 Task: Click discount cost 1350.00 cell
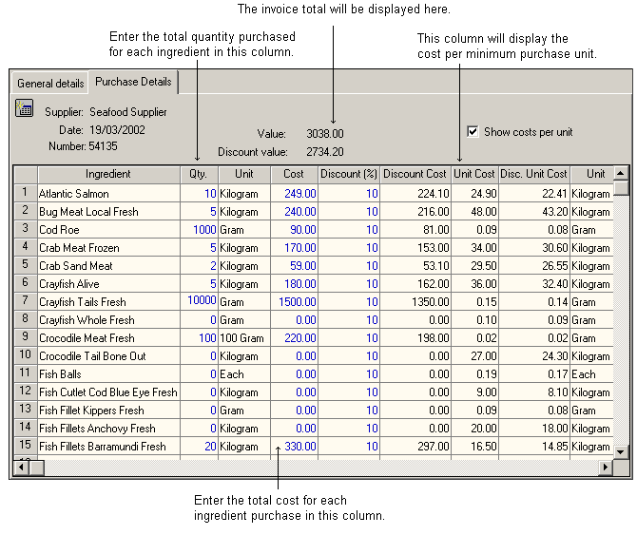[415, 302]
